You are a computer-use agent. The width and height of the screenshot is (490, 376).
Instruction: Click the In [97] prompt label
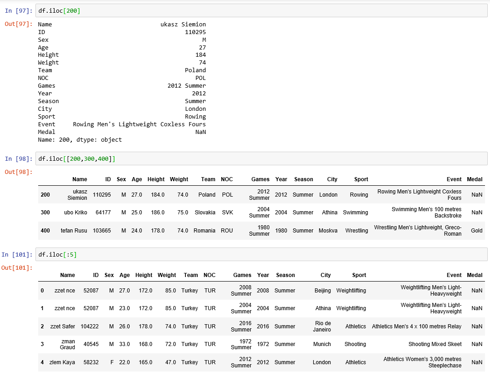click(x=19, y=11)
